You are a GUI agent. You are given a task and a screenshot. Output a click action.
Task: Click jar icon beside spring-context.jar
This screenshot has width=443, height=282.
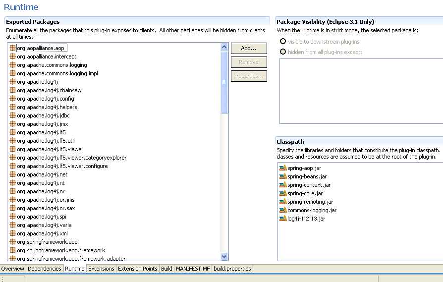[283, 185]
